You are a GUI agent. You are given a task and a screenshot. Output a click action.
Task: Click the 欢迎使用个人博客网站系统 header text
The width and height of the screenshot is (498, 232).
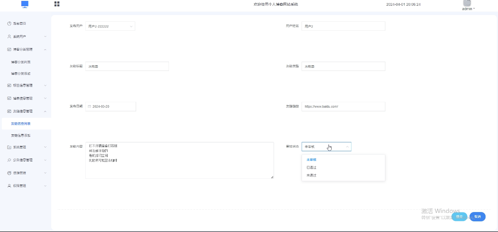[276, 4]
